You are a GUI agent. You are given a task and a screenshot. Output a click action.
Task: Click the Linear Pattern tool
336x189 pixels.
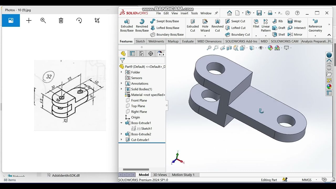pos(266,25)
